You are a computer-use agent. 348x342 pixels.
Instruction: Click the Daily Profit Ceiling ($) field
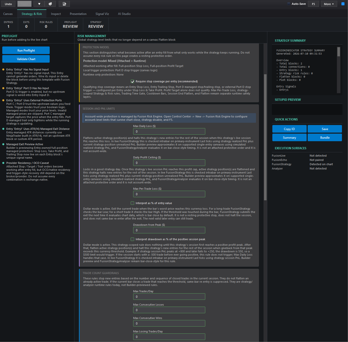tap(169, 163)
